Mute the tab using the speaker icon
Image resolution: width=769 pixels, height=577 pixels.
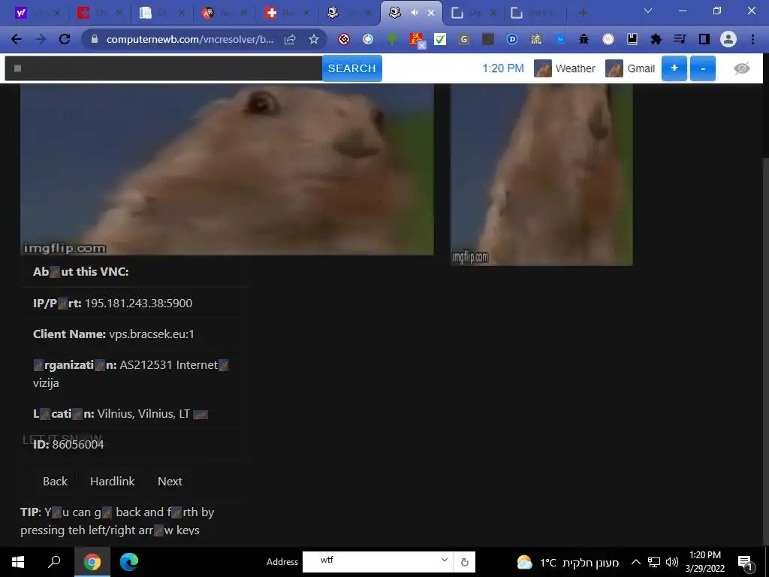(x=415, y=13)
